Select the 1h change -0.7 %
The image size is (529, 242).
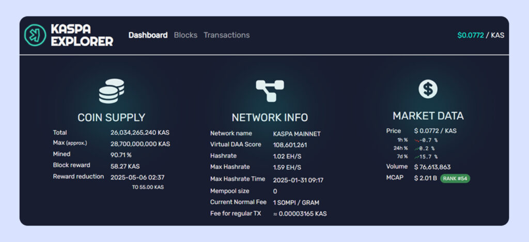(x=429, y=140)
